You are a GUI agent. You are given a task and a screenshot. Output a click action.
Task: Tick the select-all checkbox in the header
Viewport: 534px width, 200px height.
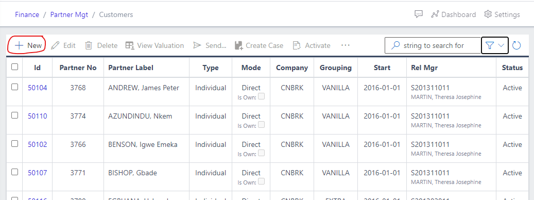tap(14, 67)
